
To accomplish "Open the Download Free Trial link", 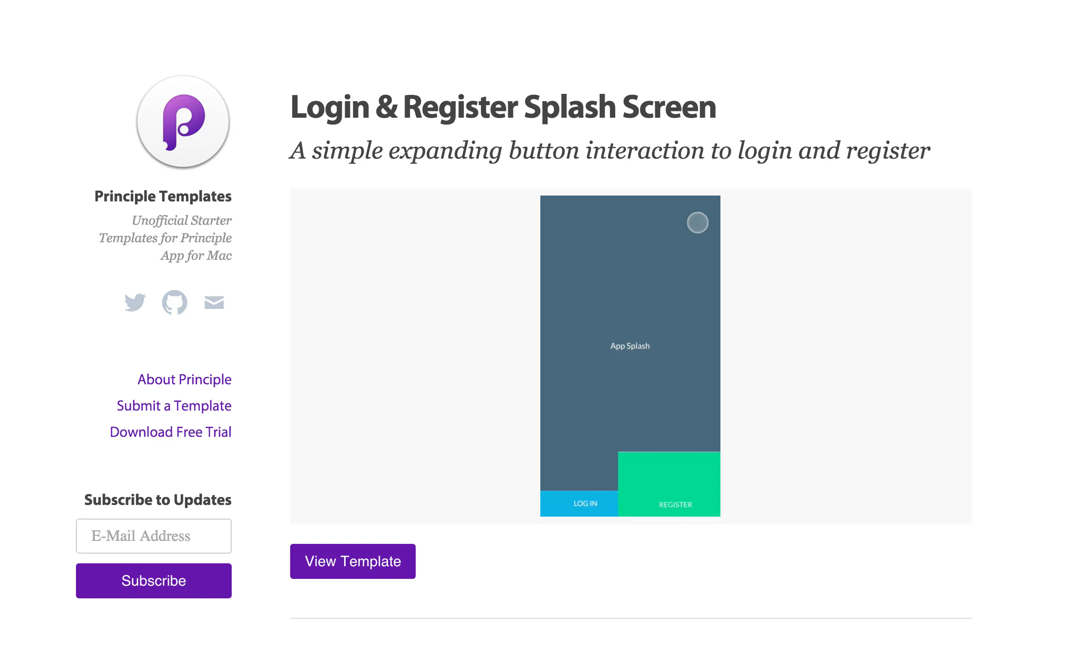I will click(171, 432).
